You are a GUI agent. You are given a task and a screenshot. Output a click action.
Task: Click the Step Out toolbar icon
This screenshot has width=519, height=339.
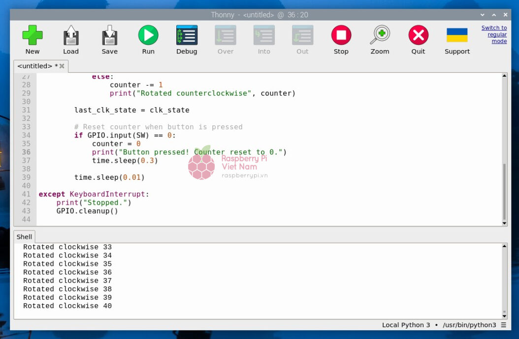[302, 36]
